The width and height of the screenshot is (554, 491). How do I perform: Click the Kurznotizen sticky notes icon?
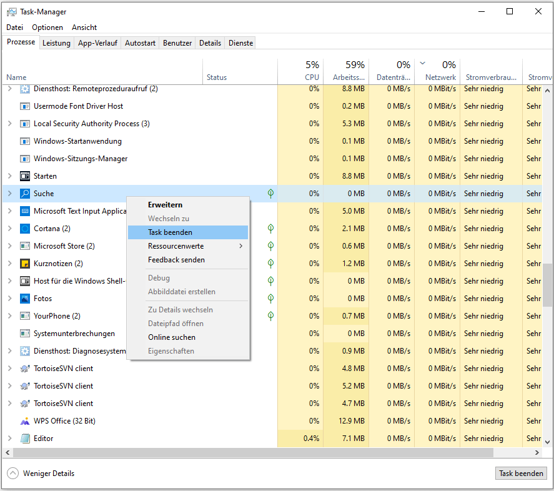coord(25,264)
